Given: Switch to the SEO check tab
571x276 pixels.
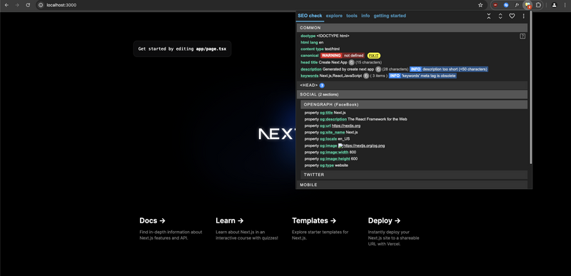Looking at the screenshot, I should tap(310, 16).
